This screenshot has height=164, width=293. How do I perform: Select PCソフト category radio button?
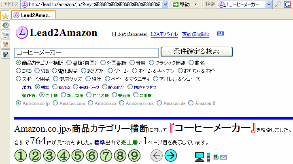(x=83, y=71)
